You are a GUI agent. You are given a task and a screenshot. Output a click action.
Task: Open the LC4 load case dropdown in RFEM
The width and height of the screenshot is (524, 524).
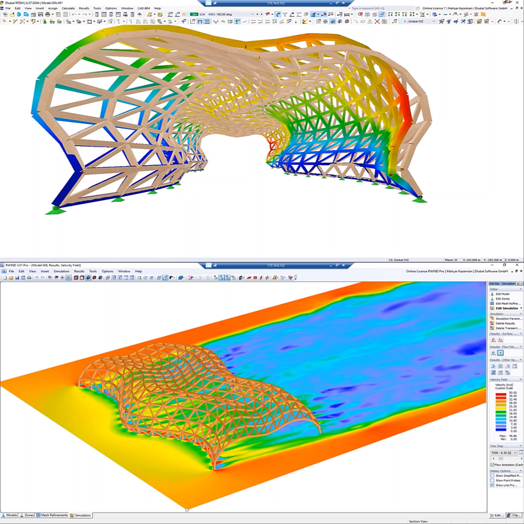point(252,13)
